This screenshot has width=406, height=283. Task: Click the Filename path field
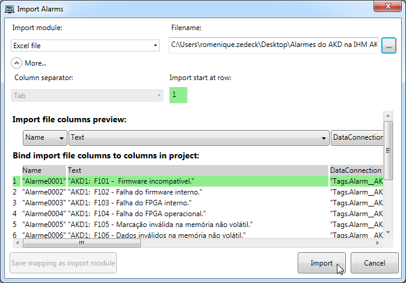coord(274,45)
